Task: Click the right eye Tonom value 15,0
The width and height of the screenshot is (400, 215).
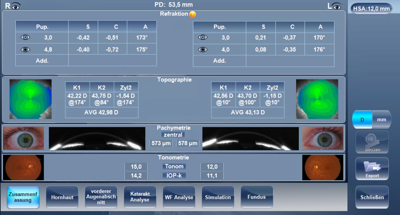Action: coord(136,167)
